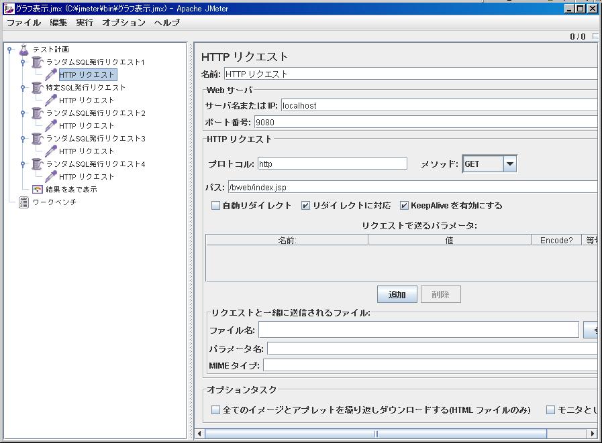Image resolution: width=602 pixels, height=443 pixels.
Task: Open the 実行 menu
Action: [85, 23]
